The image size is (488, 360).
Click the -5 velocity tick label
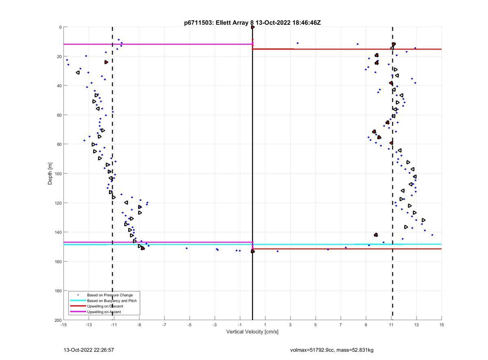190,325
